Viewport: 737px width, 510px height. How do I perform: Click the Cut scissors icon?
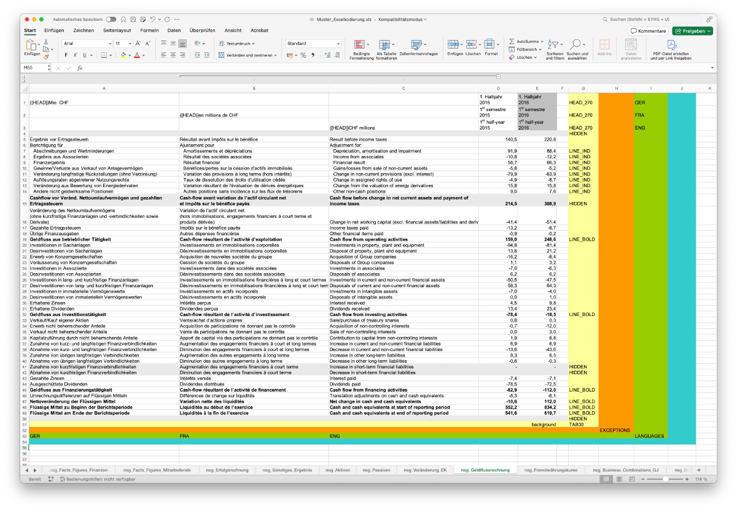(46, 42)
